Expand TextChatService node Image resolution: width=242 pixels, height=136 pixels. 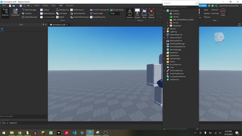click(x=164, y=71)
